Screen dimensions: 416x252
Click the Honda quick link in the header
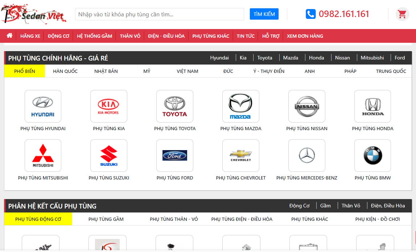pos(317,58)
